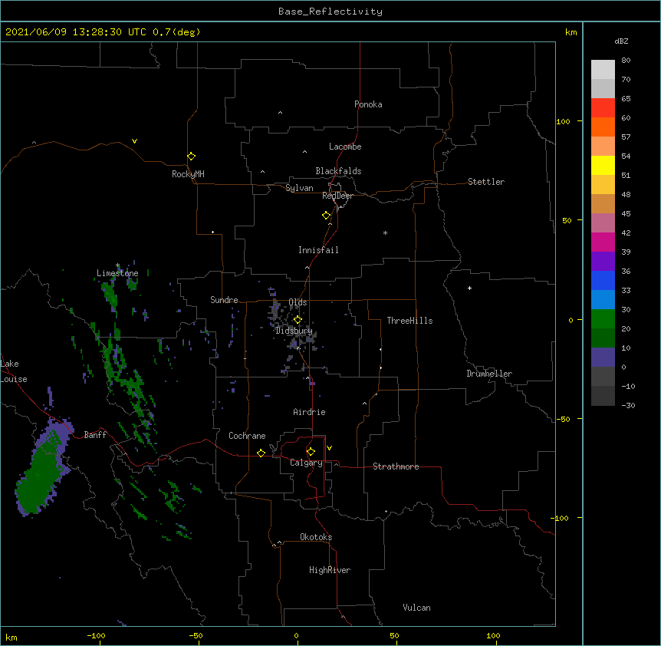This screenshot has width=661, height=646.
Task: Click the Calgary label
Action: click(306, 463)
